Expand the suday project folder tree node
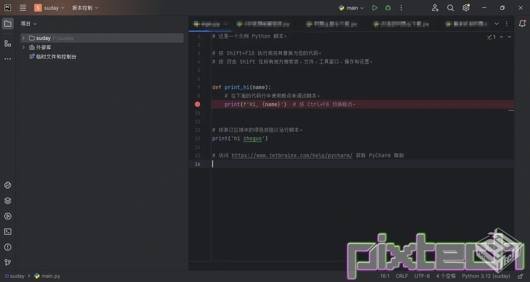The width and height of the screenshot is (530, 282). 24,38
